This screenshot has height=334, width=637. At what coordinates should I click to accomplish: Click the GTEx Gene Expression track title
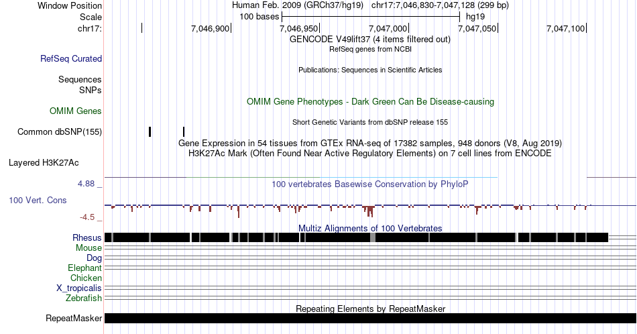(x=370, y=143)
